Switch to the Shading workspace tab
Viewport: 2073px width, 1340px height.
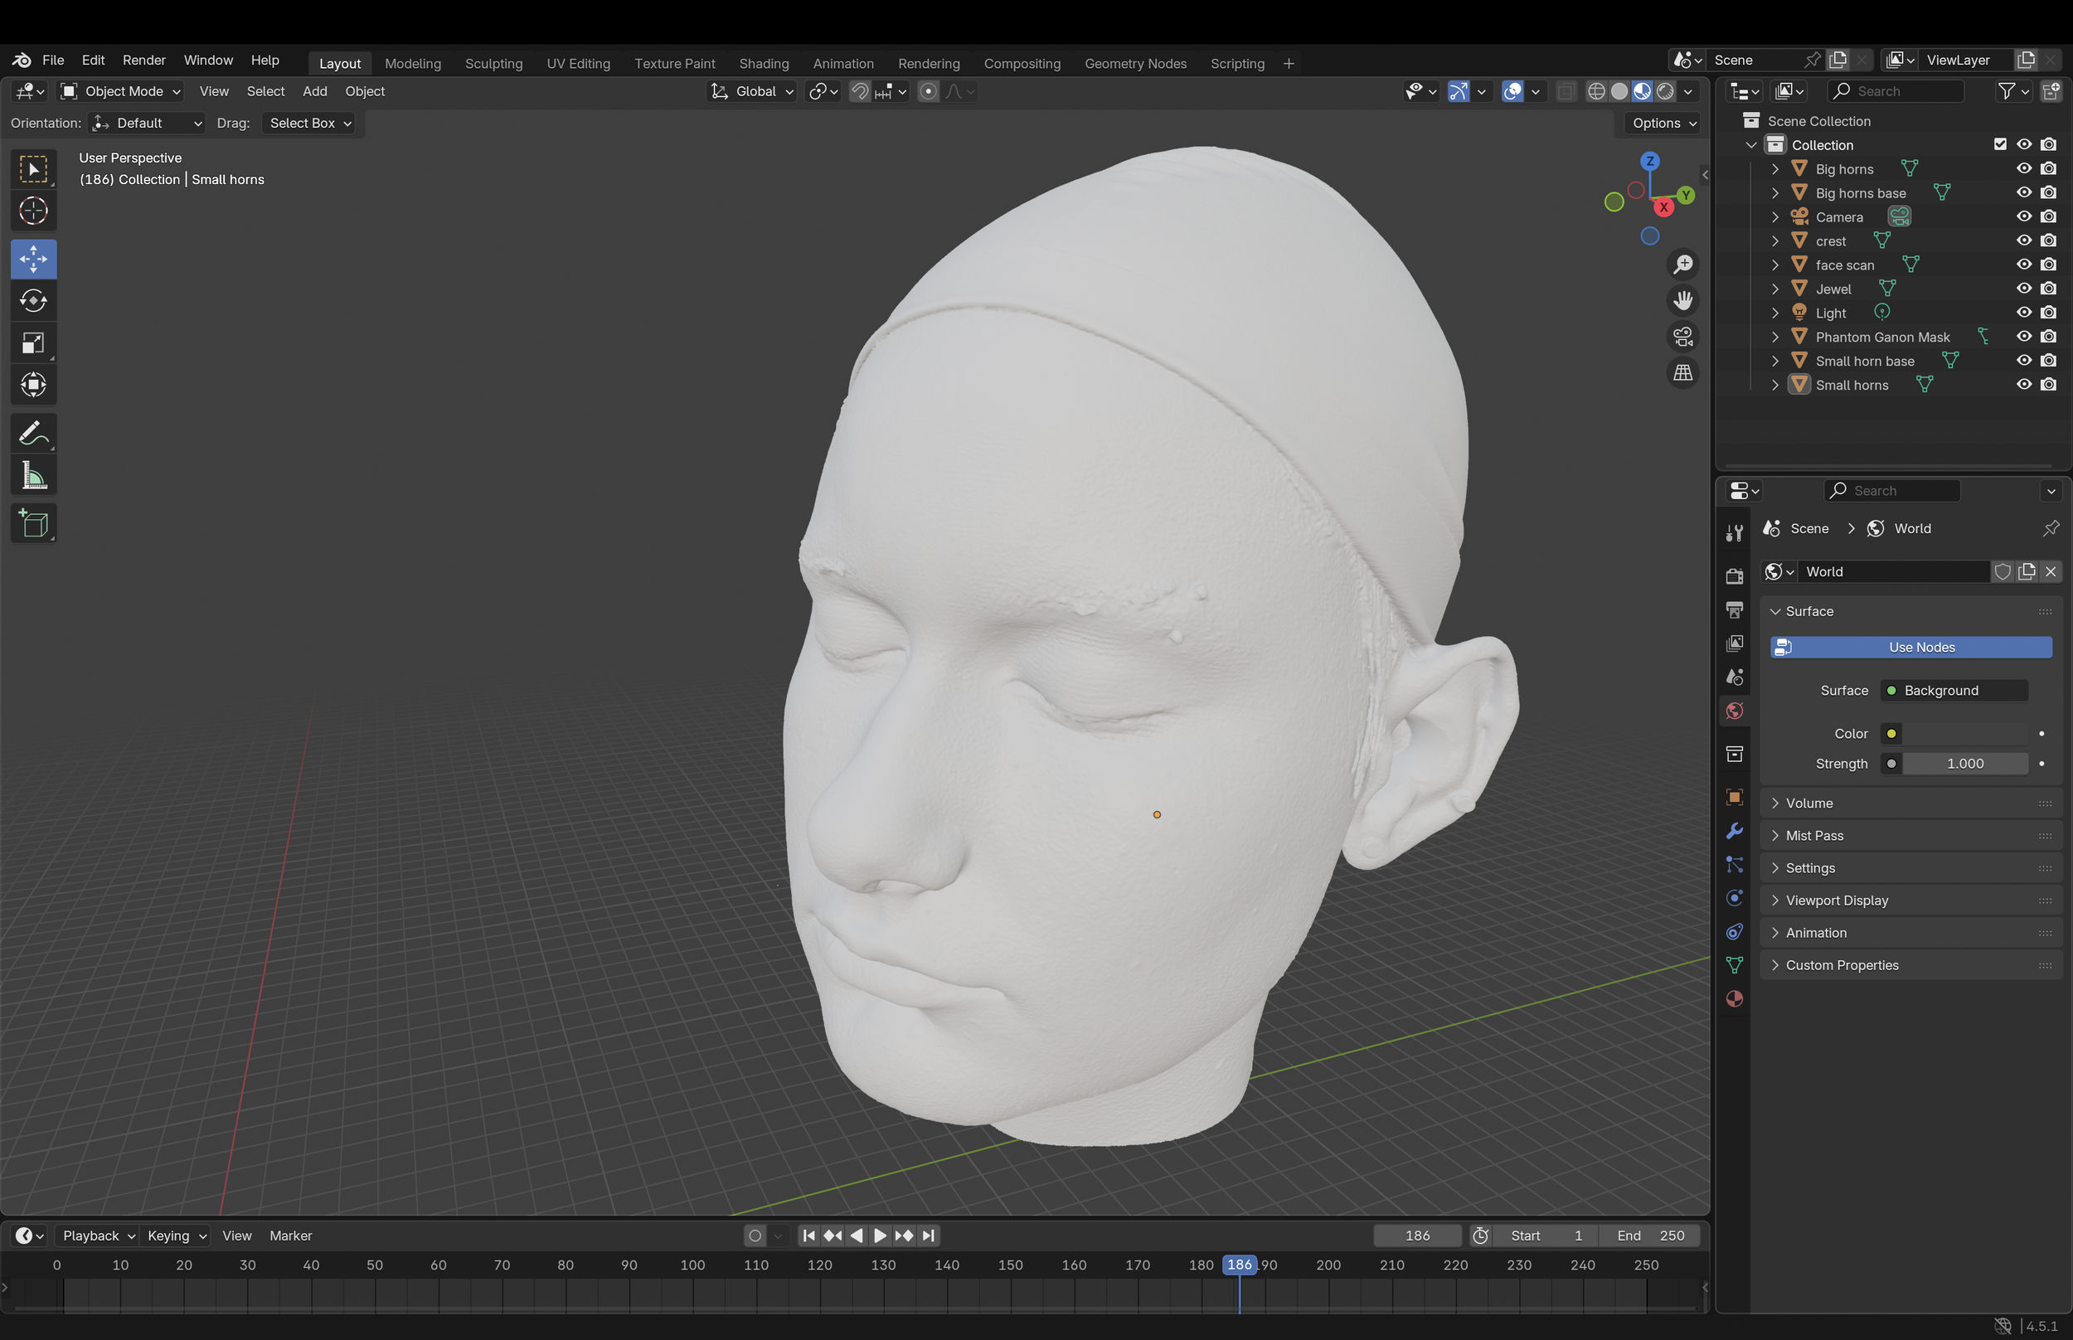pos(764,64)
